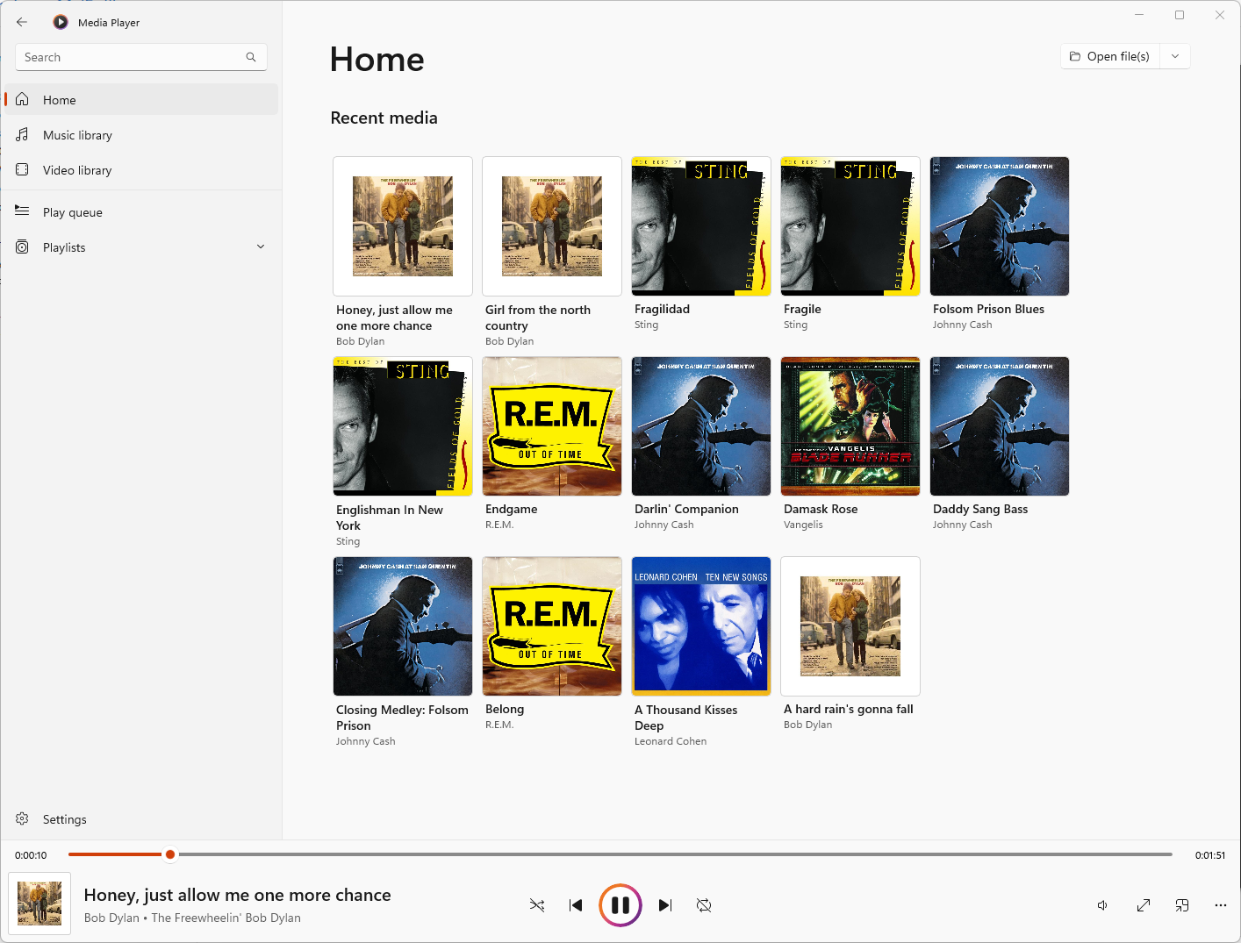Skip to next track
Image resolution: width=1241 pixels, height=943 pixels.
665,905
